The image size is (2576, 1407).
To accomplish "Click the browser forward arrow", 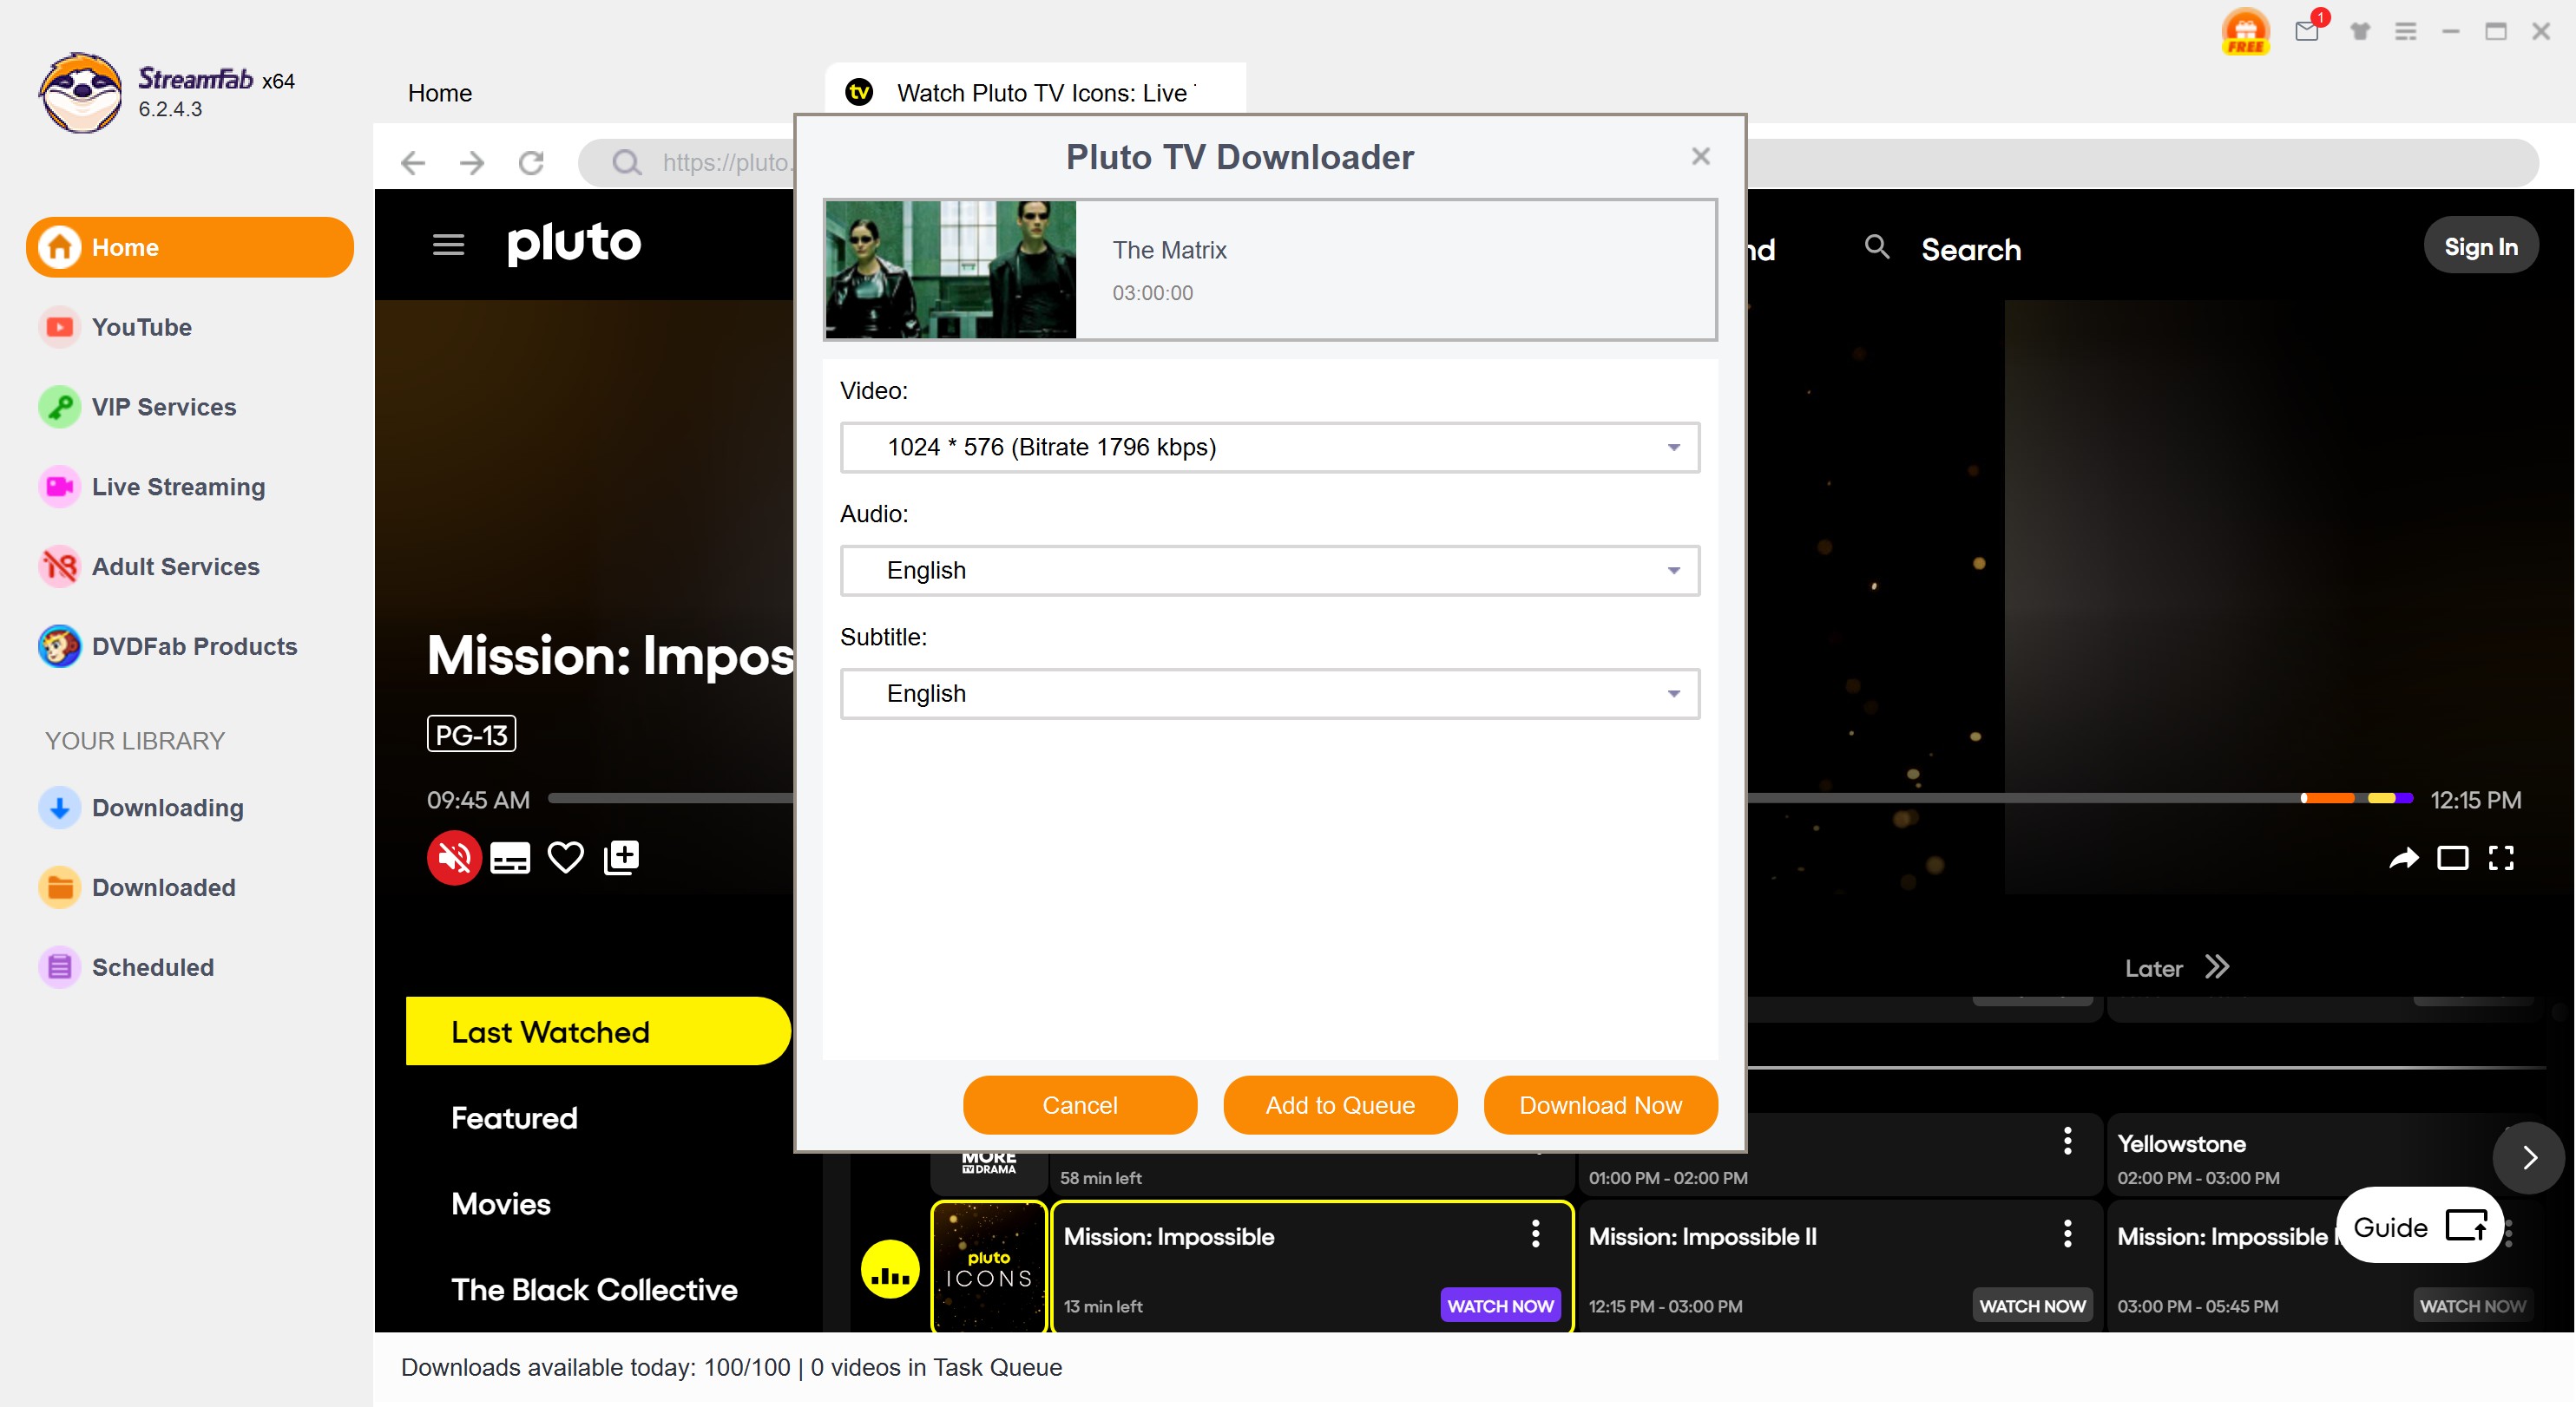I will pos(472,162).
